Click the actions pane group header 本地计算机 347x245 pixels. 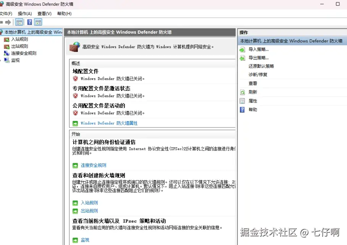292,41
